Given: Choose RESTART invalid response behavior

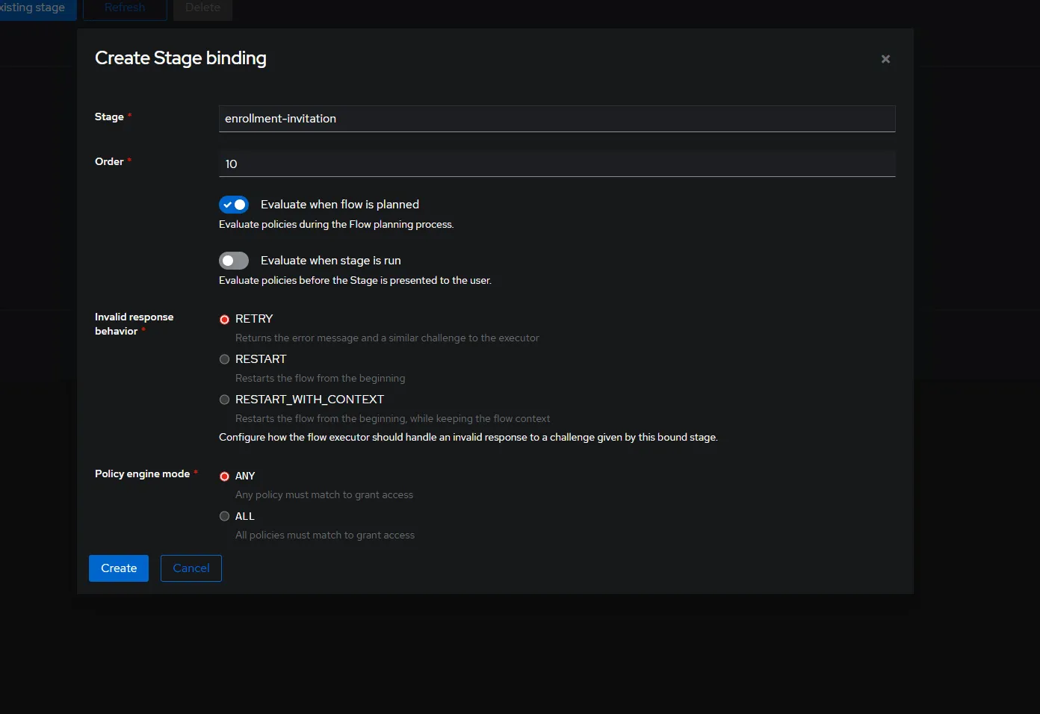Looking at the screenshot, I should tap(224, 359).
